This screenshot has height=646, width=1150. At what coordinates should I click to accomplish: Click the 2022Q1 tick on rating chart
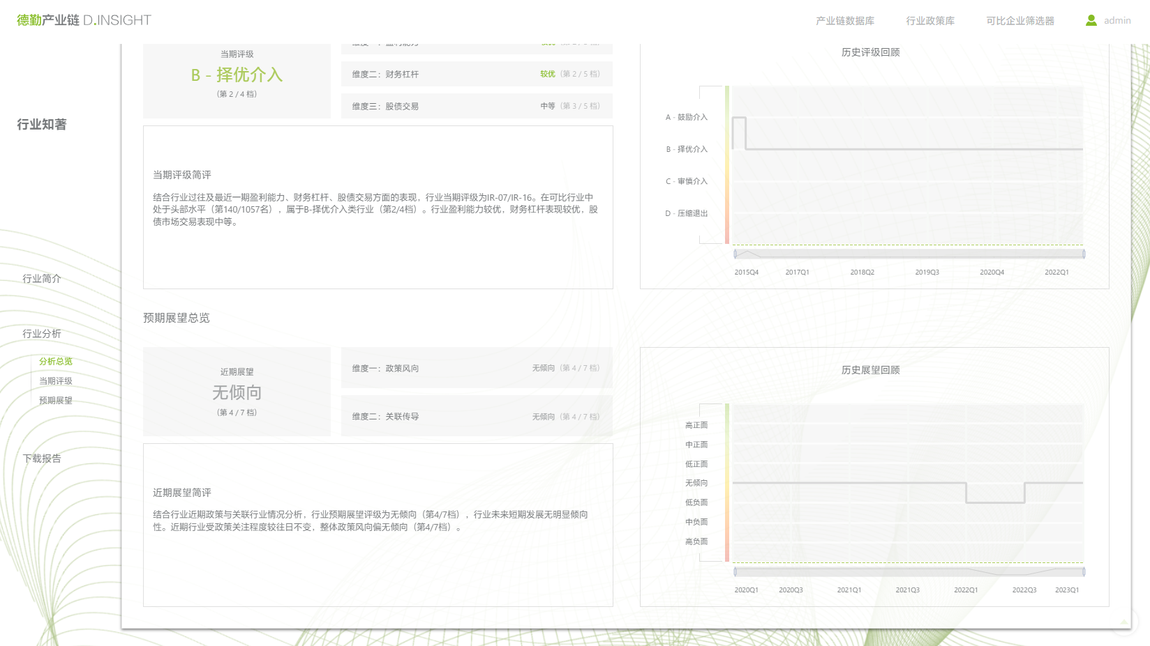tap(1056, 272)
